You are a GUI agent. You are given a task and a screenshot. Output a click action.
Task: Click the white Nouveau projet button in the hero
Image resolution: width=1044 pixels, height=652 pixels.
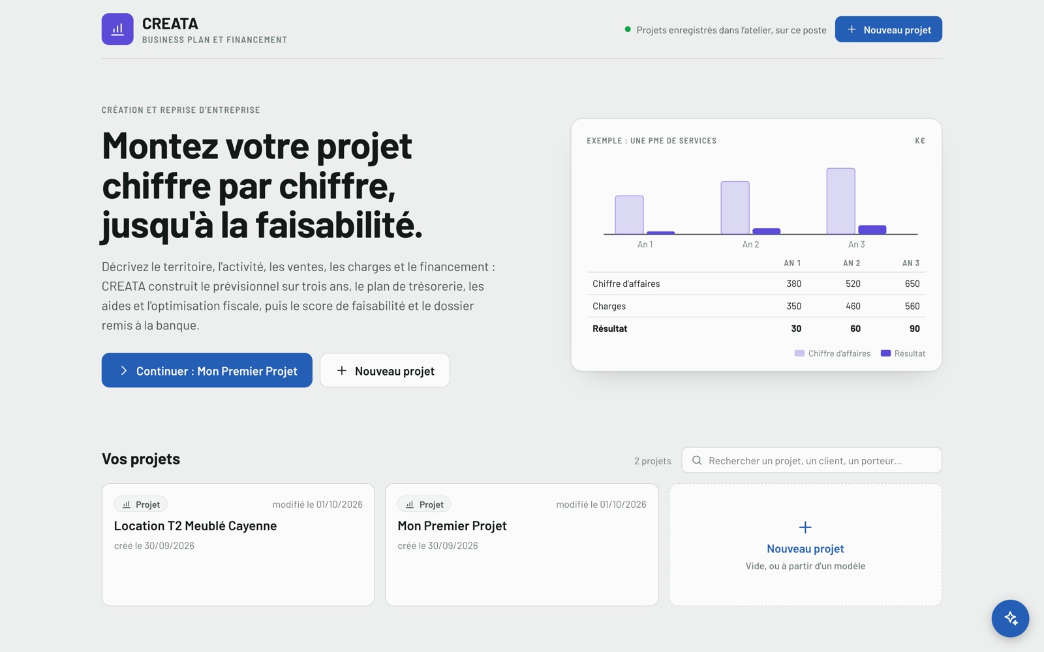(x=385, y=370)
